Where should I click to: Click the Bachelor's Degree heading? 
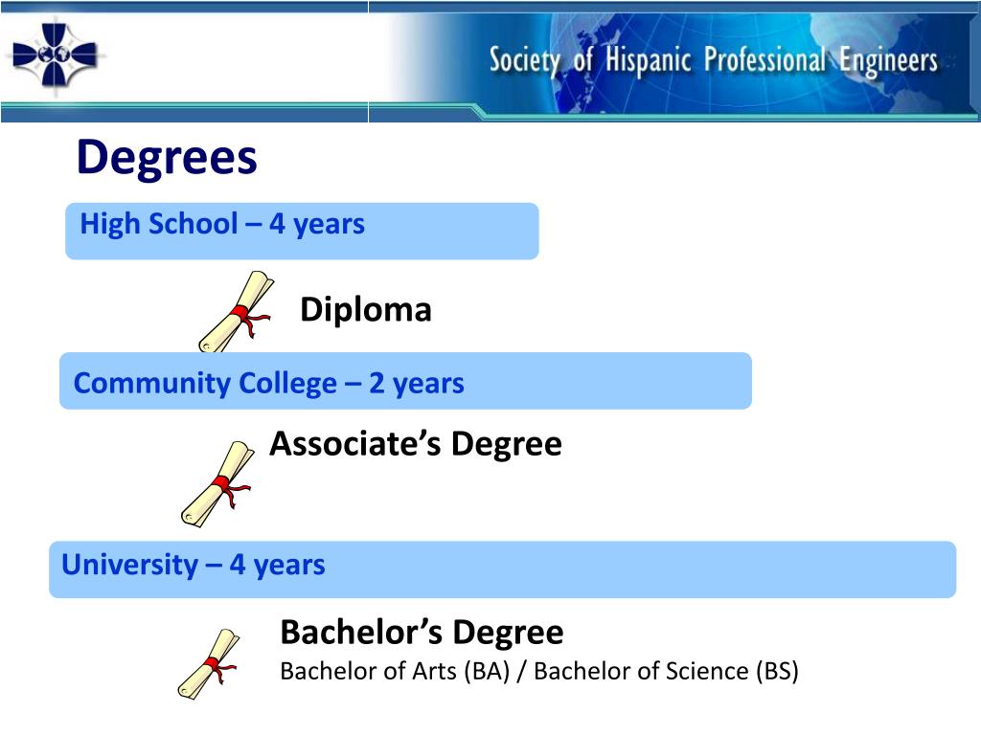[422, 632]
